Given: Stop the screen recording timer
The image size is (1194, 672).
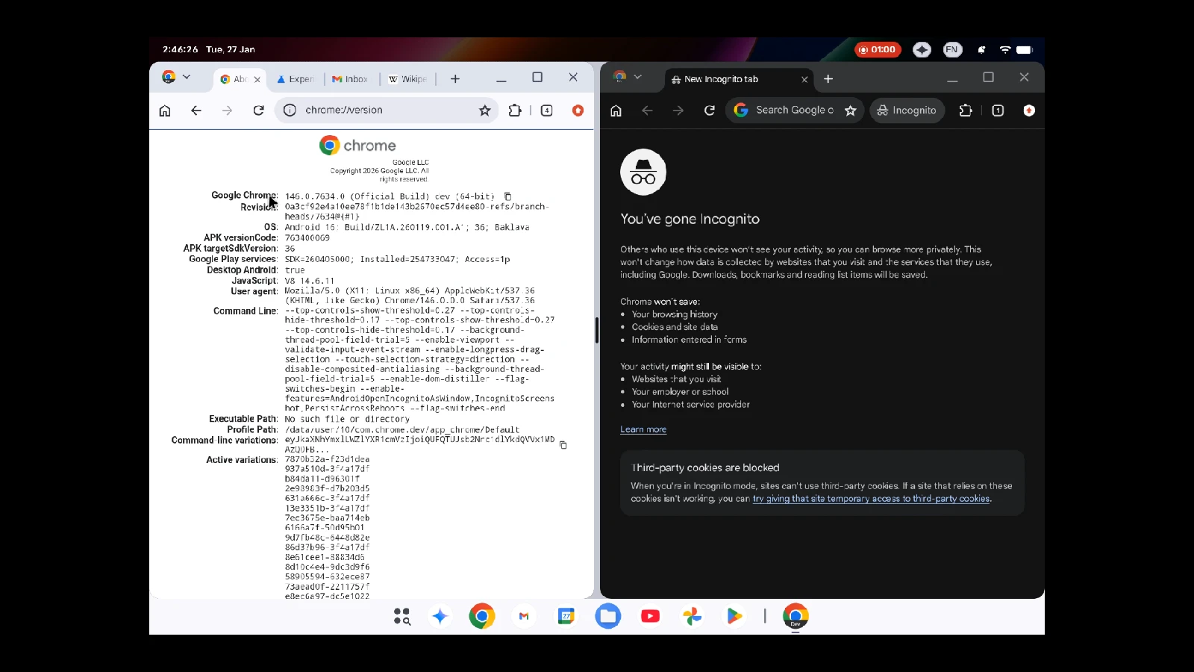Looking at the screenshot, I should click(x=878, y=50).
